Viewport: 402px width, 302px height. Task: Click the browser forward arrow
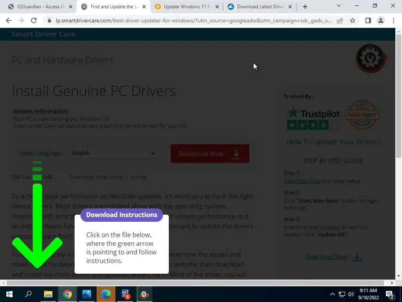coord(21,20)
